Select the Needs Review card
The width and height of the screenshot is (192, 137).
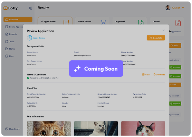(x=92, y=21)
